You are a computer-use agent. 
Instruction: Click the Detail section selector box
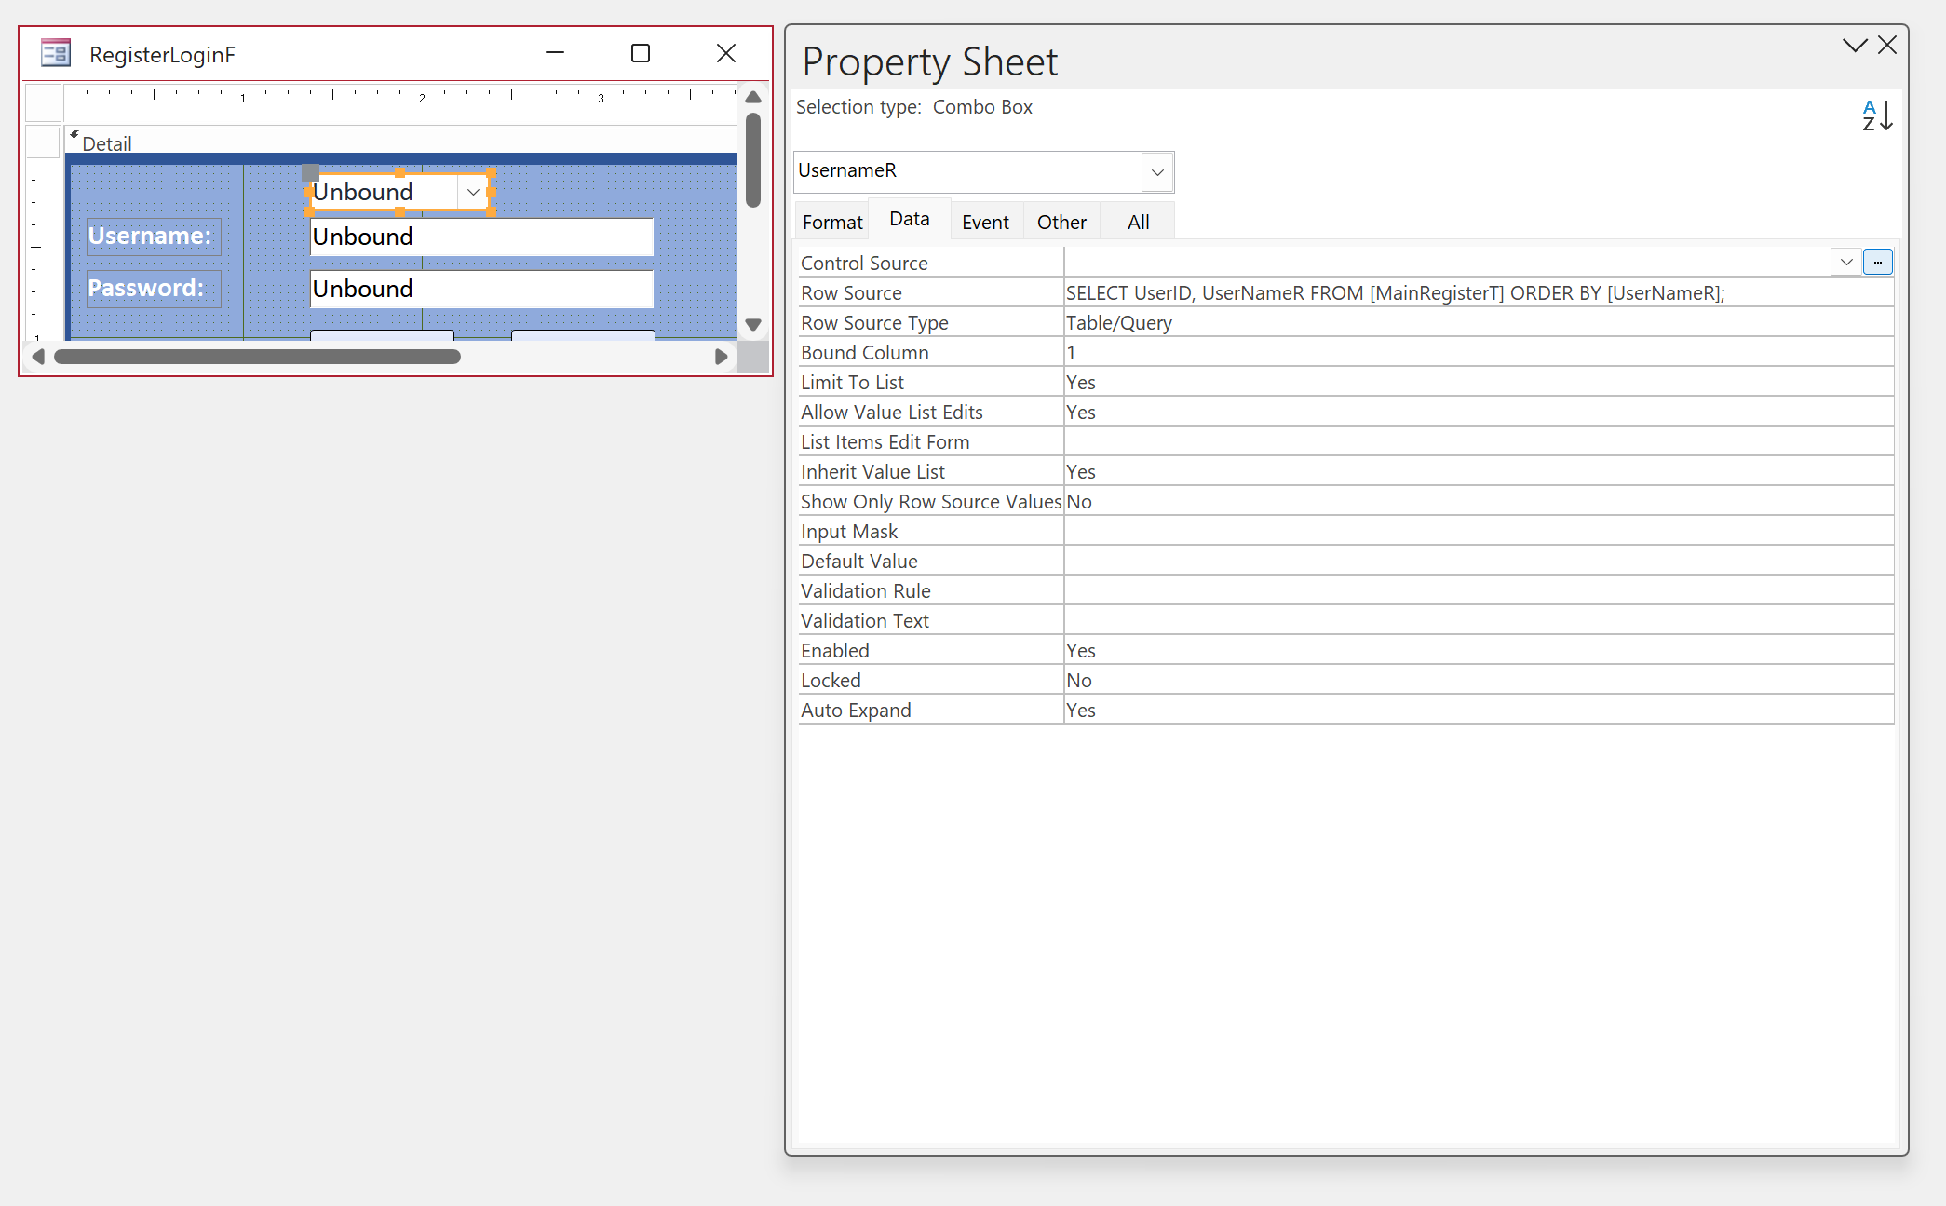coord(43,142)
